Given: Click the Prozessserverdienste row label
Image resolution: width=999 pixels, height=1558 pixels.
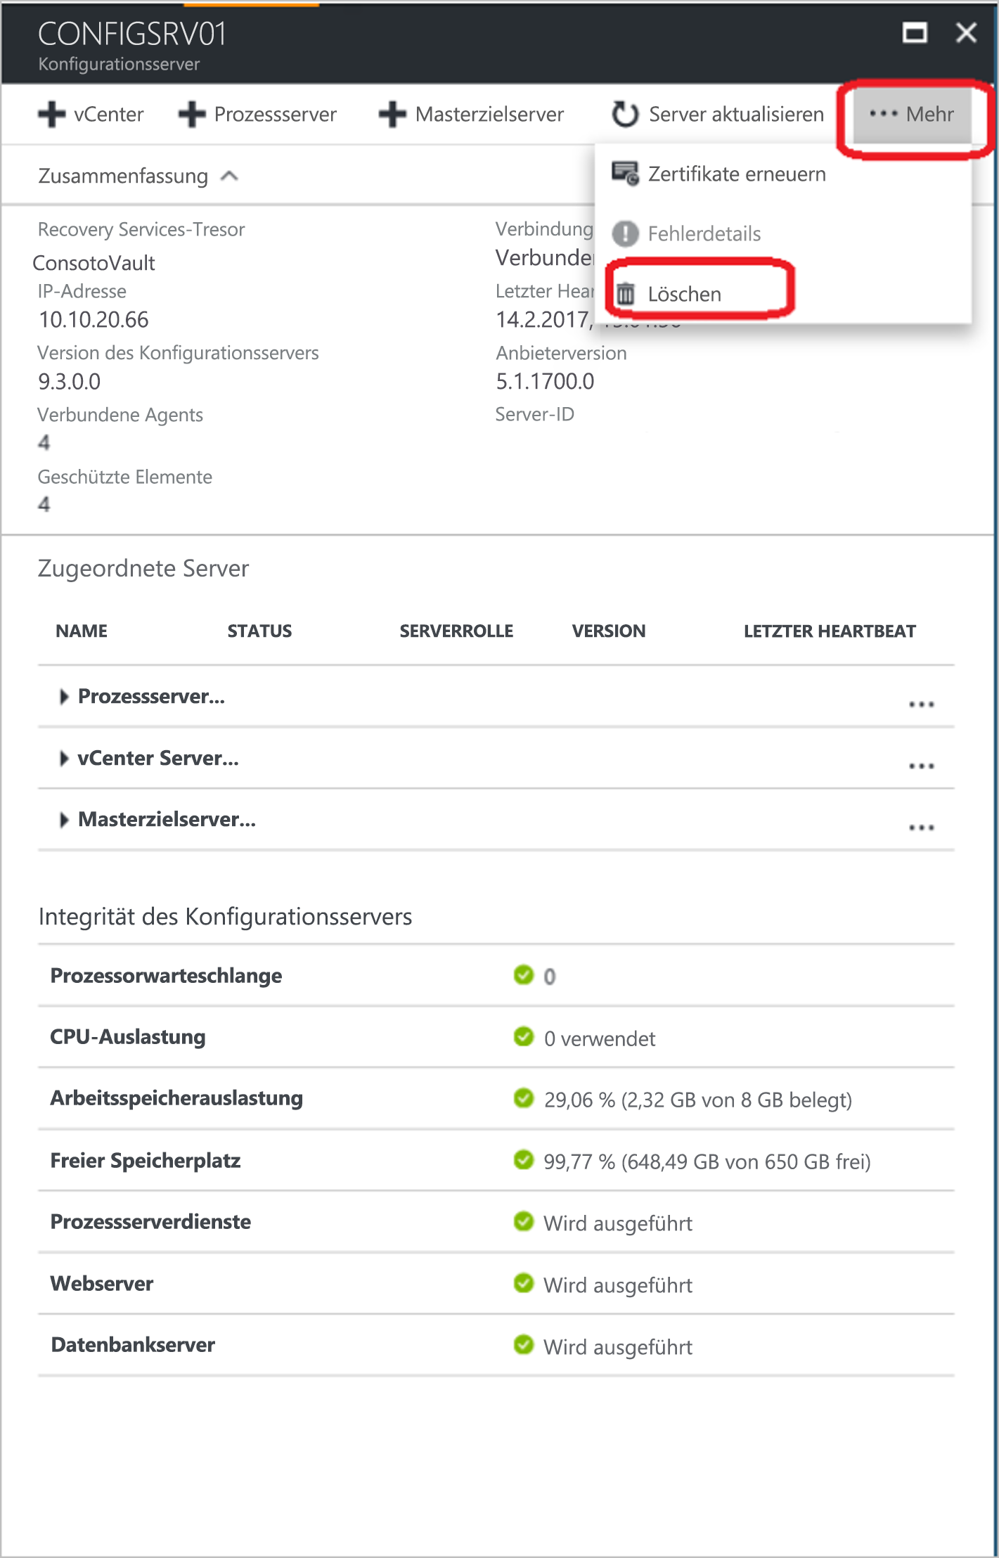Looking at the screenshot, I should (150, 1222).
